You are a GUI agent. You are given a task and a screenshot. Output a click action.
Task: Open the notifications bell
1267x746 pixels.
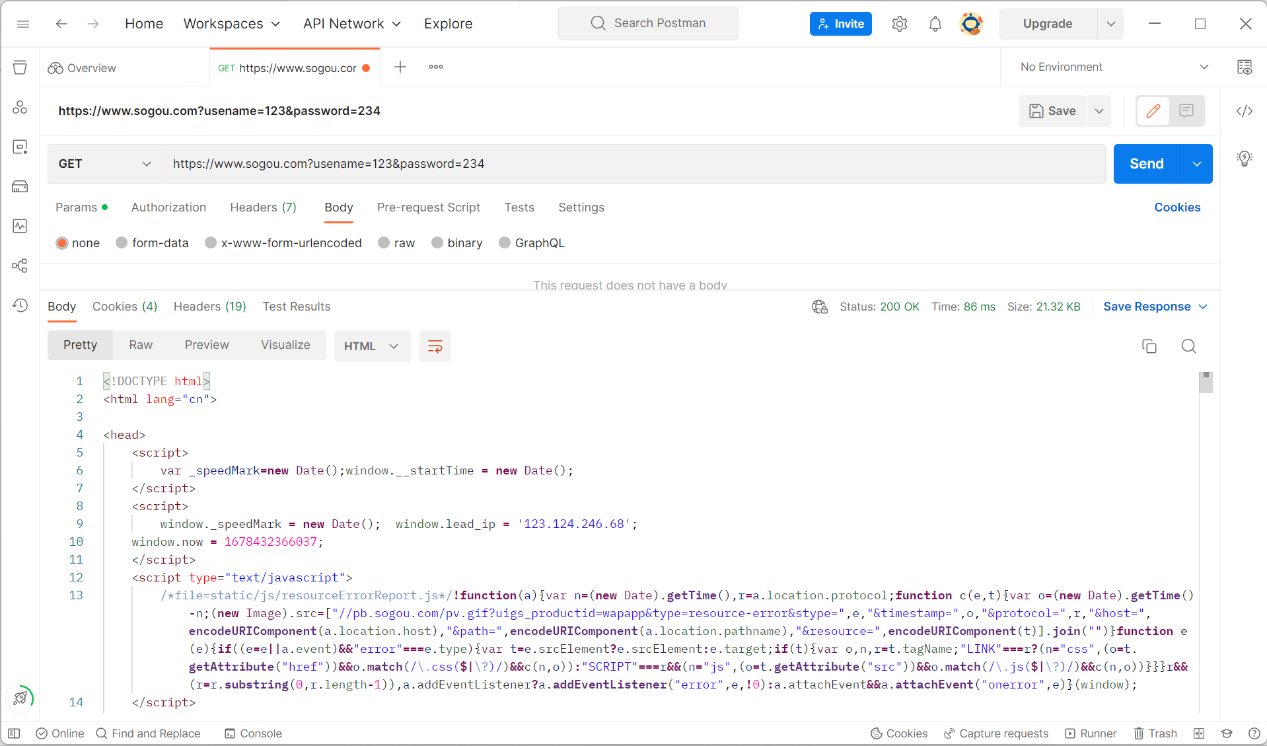click(935, 24)
